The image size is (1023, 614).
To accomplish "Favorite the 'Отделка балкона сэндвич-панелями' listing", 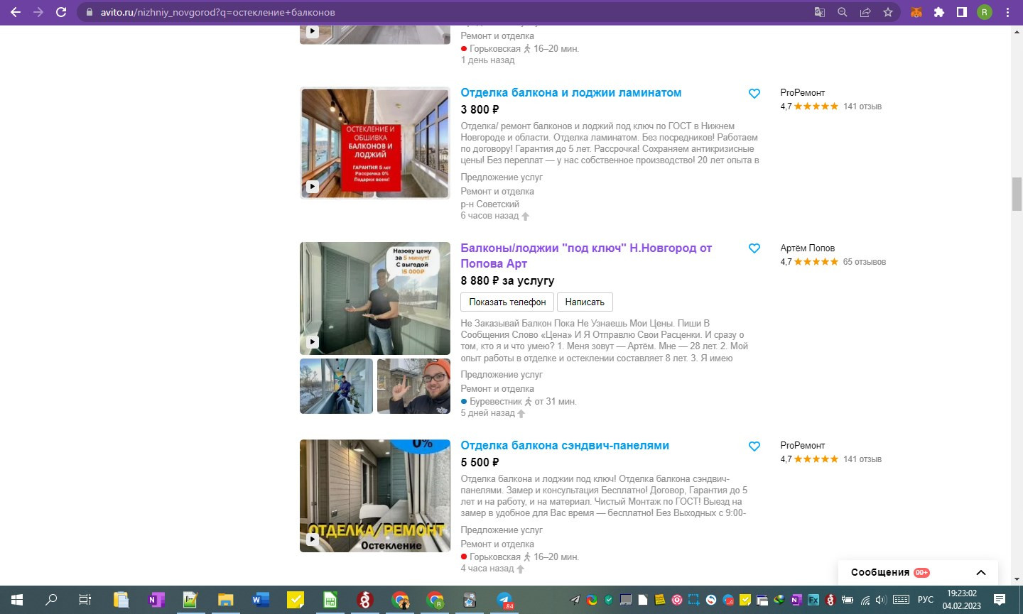I will [754, 446].
